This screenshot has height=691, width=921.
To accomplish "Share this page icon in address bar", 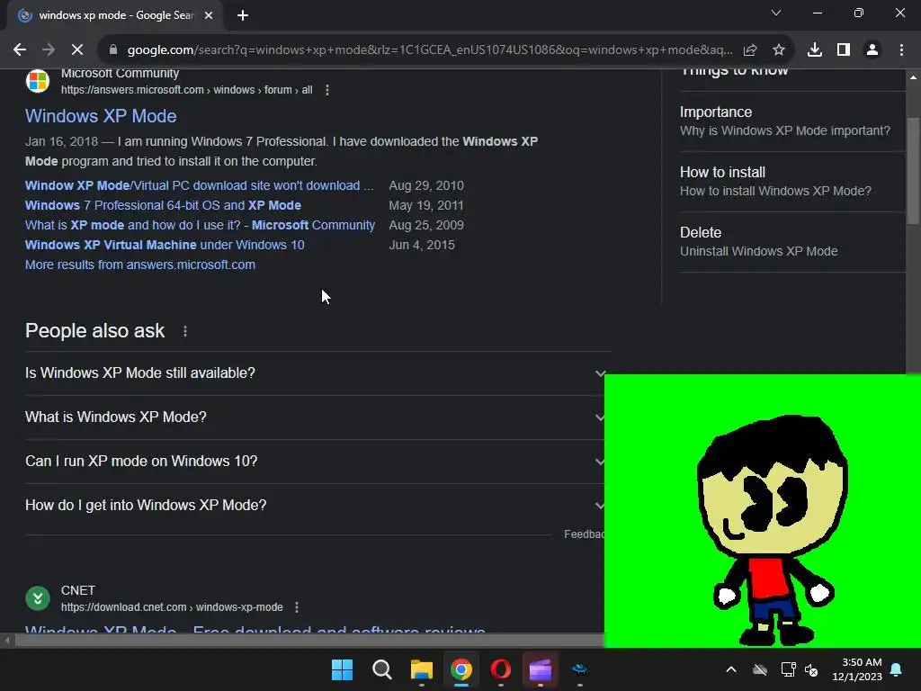I will (750, 50).
